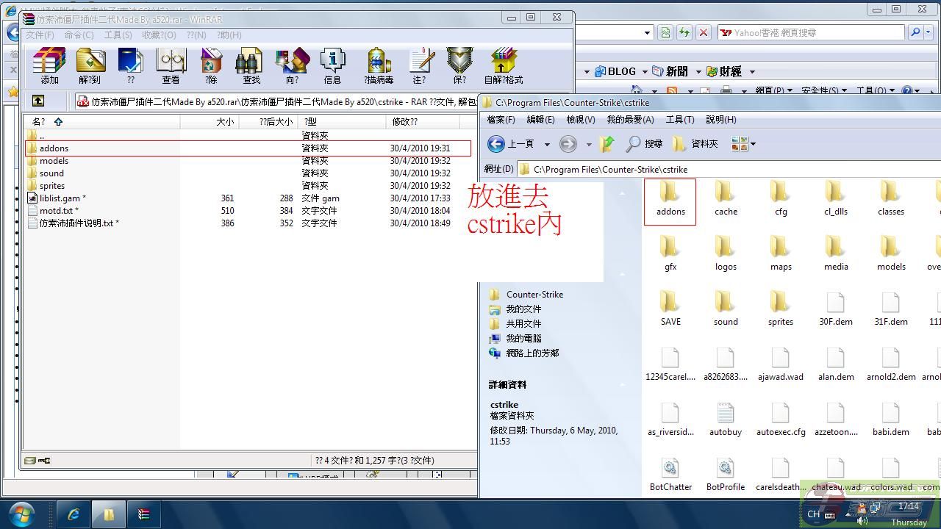This screenshot has width=941, height=529.
Task: Open Explorer 說明(H) menu
Action: [x=721, y=119]
